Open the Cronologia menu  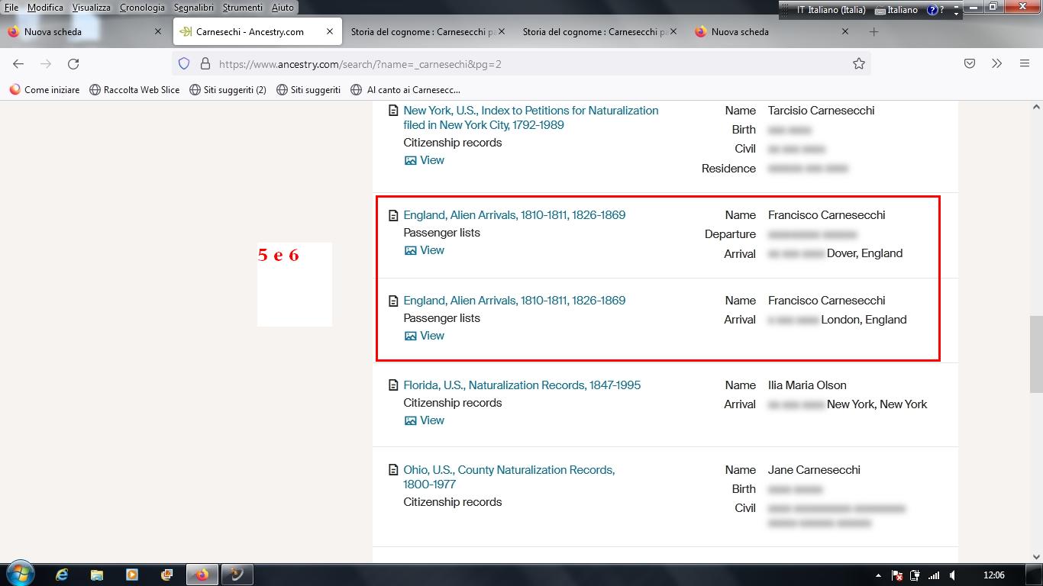(142, 8)
